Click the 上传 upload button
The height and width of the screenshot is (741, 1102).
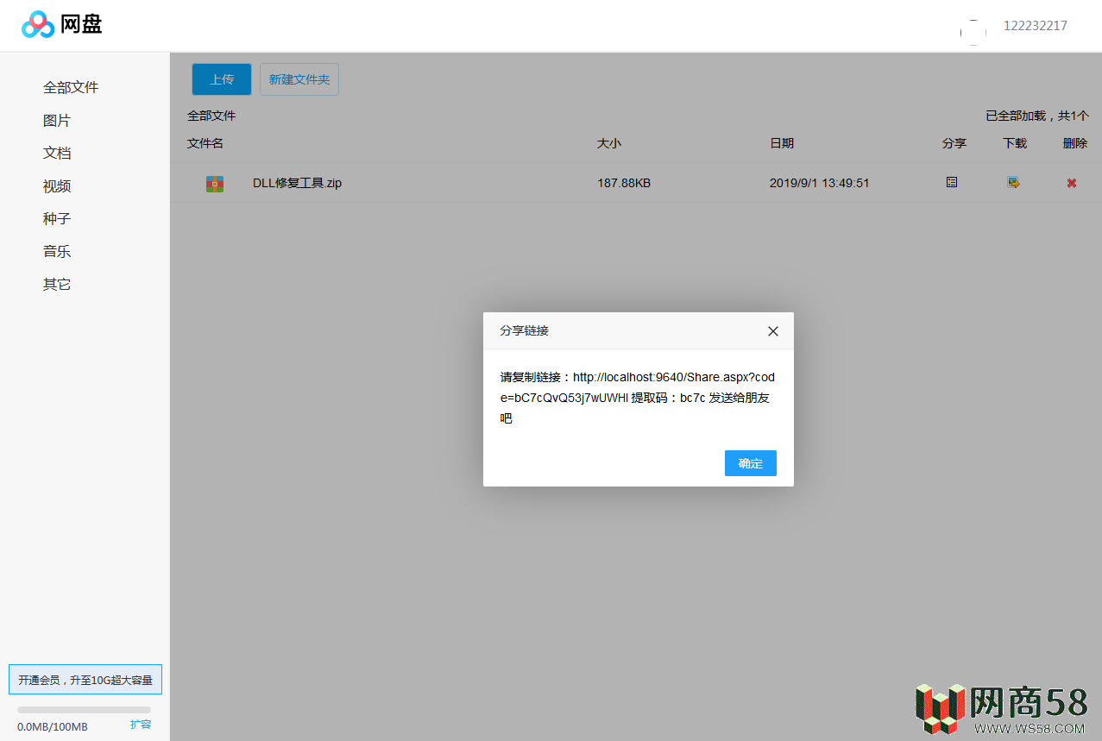[222, 79]
